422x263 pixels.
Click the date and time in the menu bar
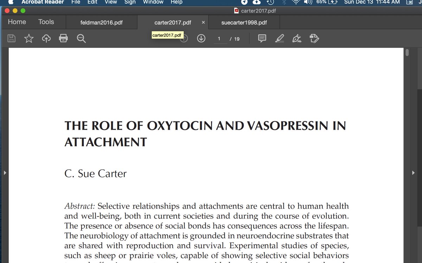point(372,2)
